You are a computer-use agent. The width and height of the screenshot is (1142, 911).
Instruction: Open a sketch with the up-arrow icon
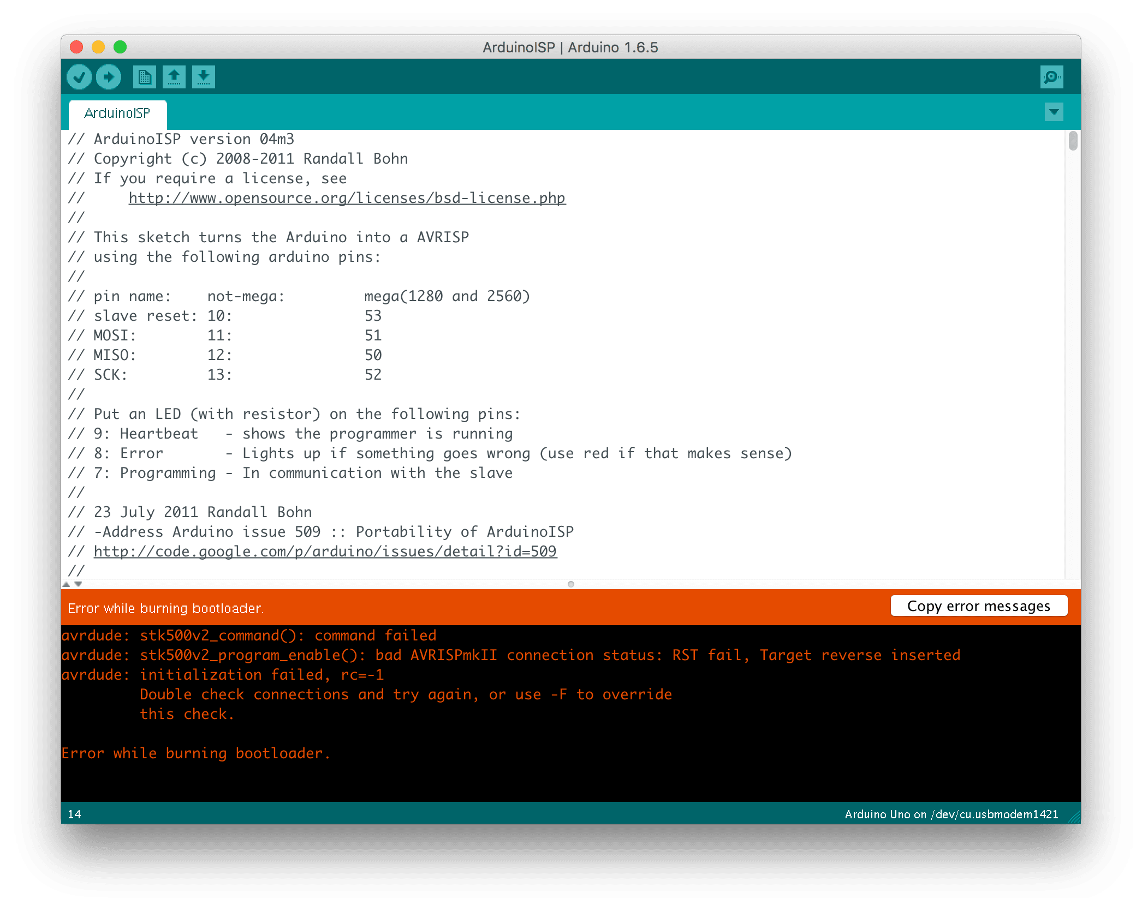point(174,77)
